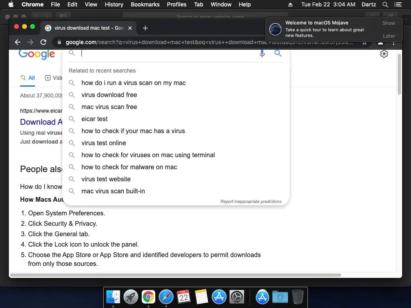Screen dimensions: 411x308
Task: Click the vertical page scrollbar
Action: click(399, 74)
